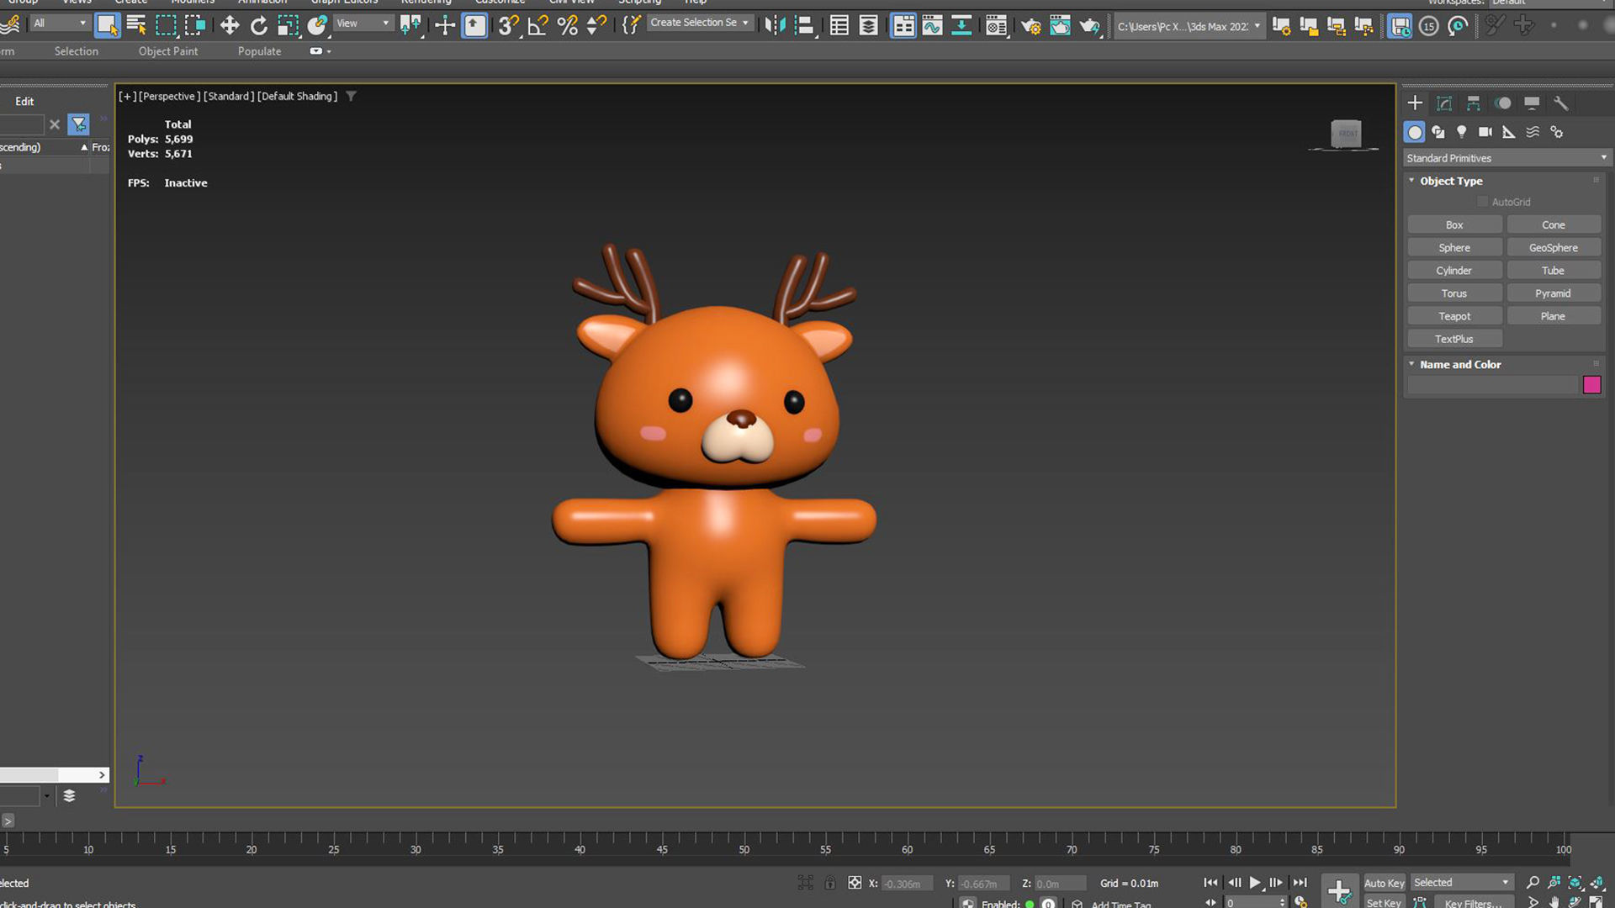Toggle the Autosave icon in toolbar

1400,26
